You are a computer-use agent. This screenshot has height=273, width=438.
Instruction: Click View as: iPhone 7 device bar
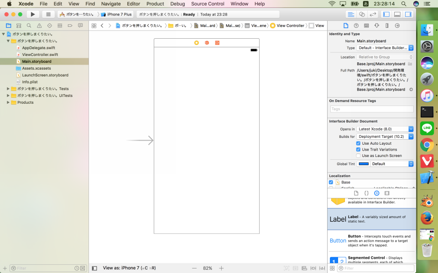pos(129,268)
